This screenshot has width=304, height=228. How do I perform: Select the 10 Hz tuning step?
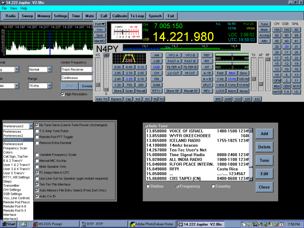[232, 79]
